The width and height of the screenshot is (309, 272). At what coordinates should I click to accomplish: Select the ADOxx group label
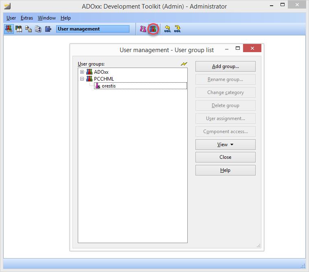click(x=101, y=72)
